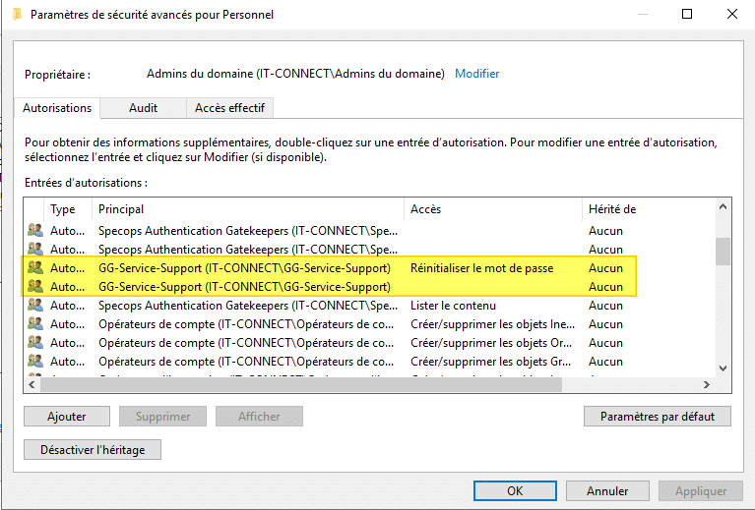The width and height of the screenshot is (755, 510).
Task: Click group icon of the 'objets Gr...' Opérateurs entry
Action: tap(36, 362)
